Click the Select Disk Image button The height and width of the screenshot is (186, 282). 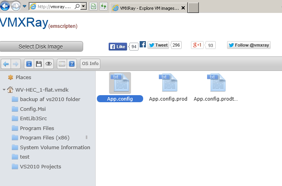pyautogui.click(x=41, y=47)
